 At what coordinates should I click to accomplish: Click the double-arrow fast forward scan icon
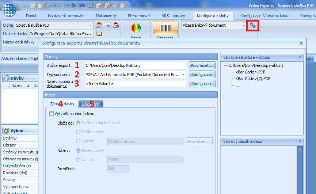pyautogui.click(x=82, y=5)
